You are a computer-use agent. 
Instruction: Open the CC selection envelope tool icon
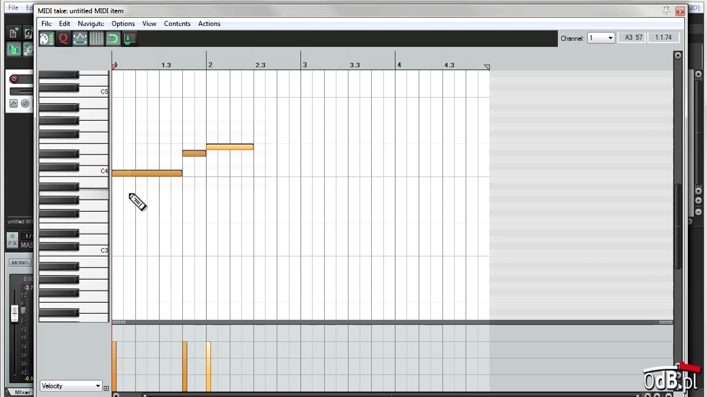(x=80, y=39)
